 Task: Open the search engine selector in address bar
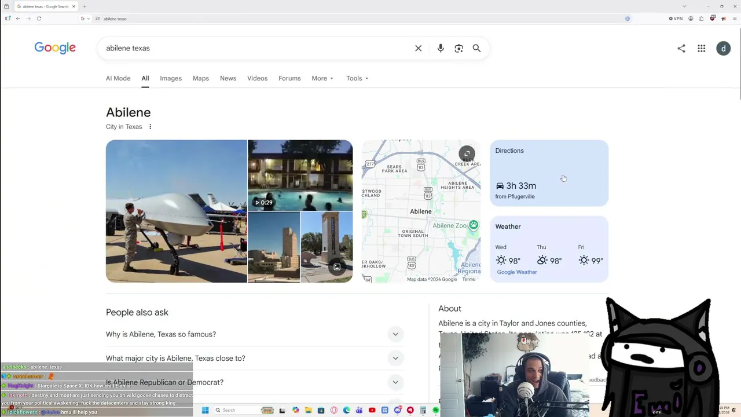(x=85, y=19)
